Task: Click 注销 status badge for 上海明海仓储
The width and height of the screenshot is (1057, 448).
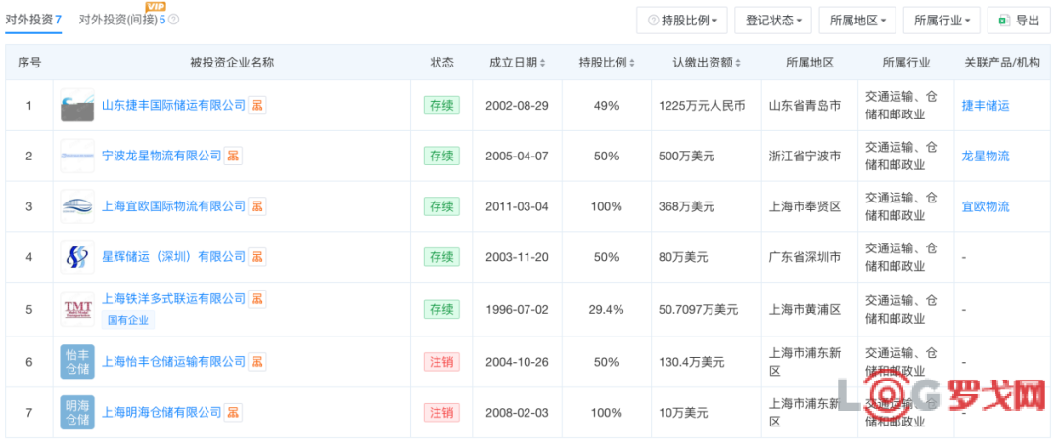Action: (x=441, y=412)
